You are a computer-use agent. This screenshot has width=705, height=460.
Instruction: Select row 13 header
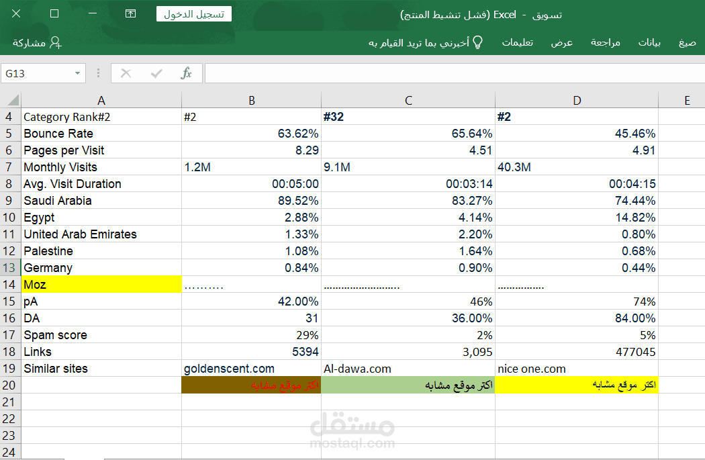10,268
